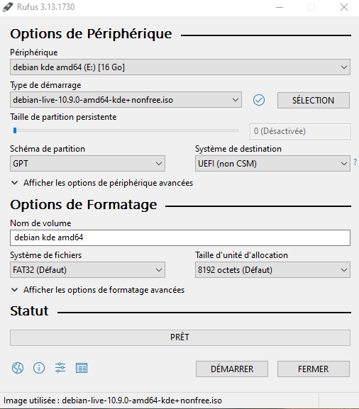Open the Type de démarrage ISO dropdown
Viewport: 359px width, 409px height.
coord(126,100)
